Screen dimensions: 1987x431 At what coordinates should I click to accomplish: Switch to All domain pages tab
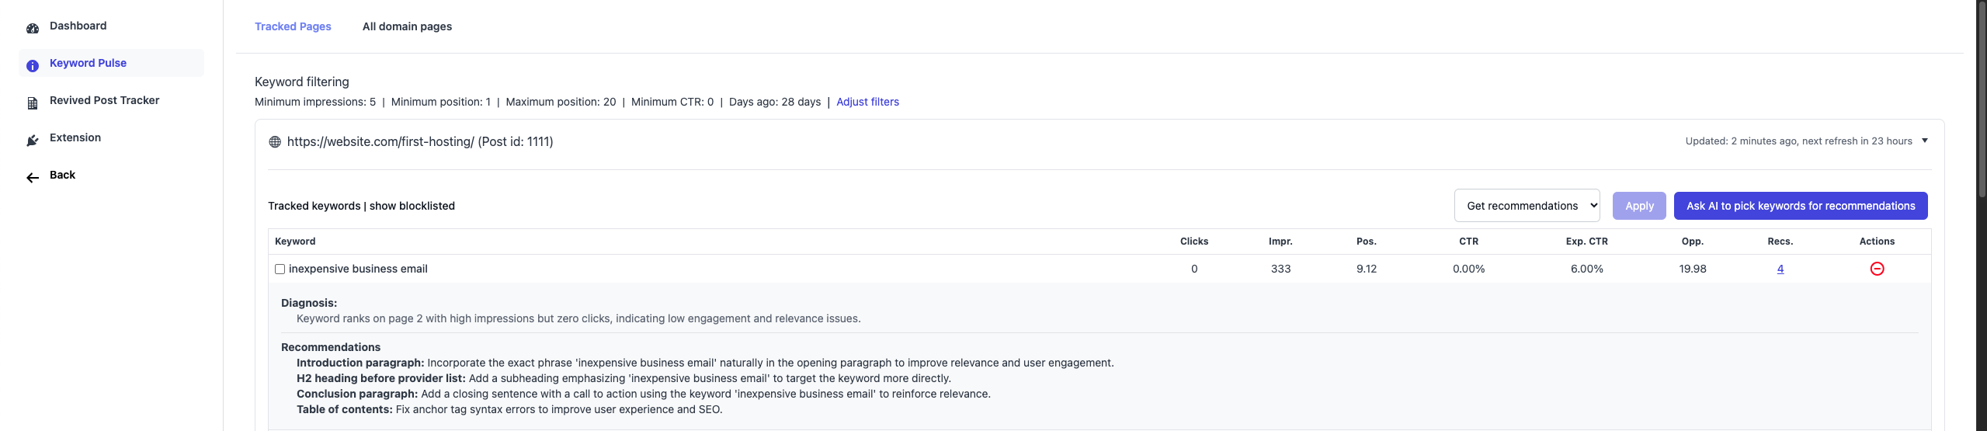pyautogui.click(x=407, y=26)
